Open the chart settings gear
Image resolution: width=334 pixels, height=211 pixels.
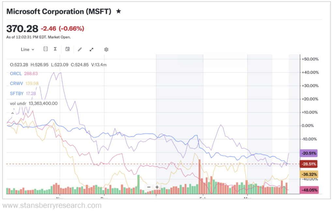tap(106, 49)
